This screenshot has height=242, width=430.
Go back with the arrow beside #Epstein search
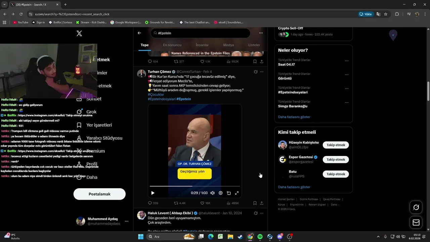pos(139,33)
